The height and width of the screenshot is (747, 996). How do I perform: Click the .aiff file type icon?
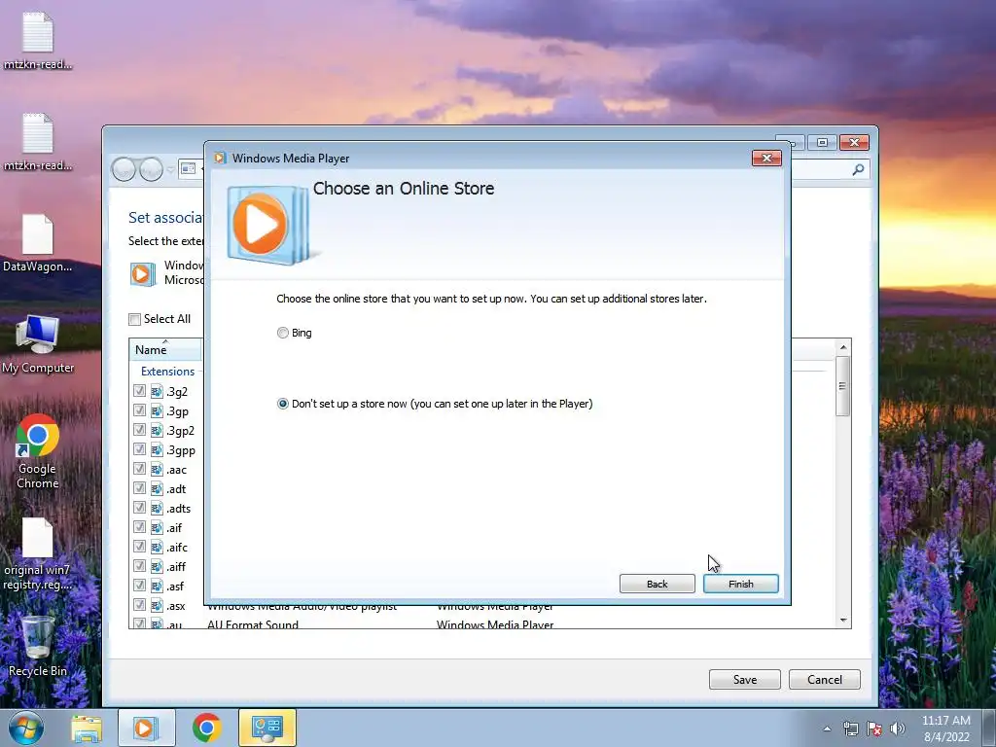click(157, 567)
